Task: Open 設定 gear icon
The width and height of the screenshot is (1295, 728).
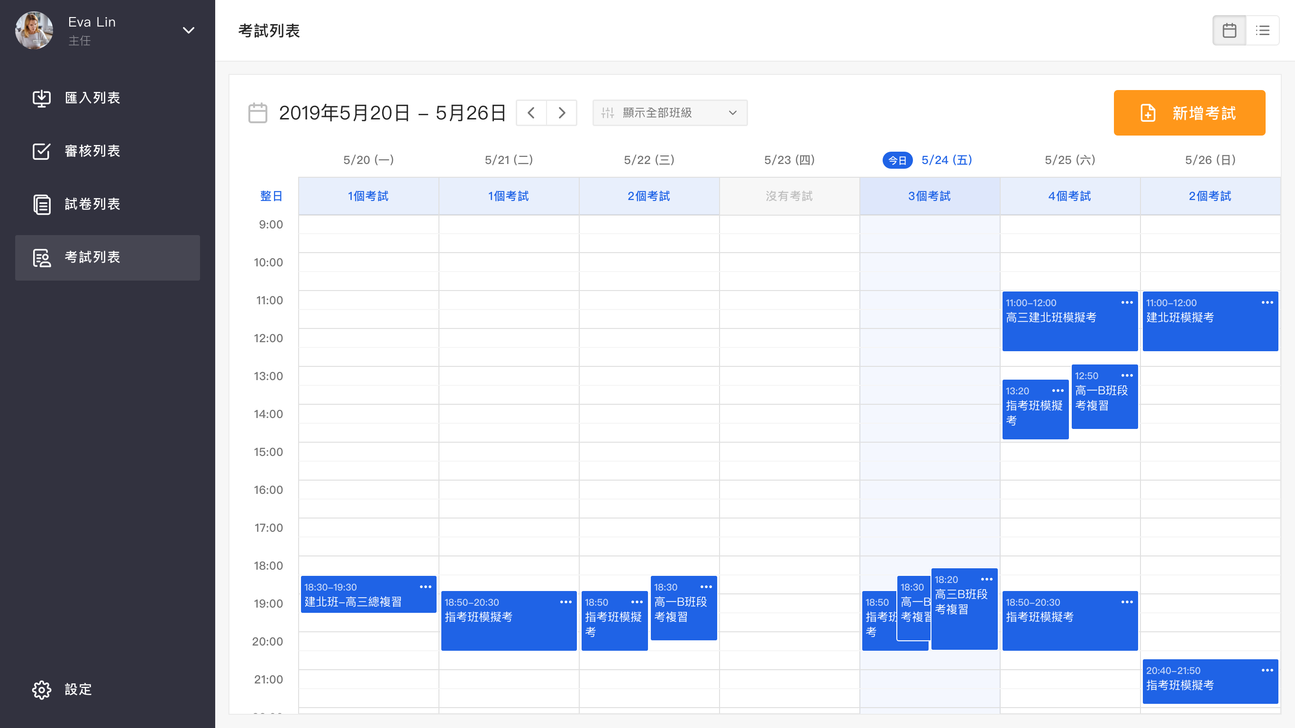Action: (42, 689)
